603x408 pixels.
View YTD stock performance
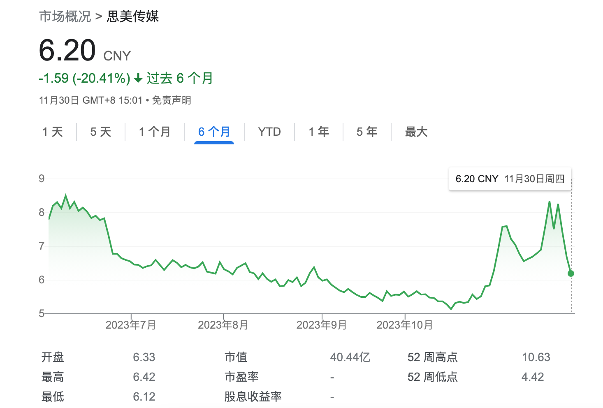[x=269, y=132]
